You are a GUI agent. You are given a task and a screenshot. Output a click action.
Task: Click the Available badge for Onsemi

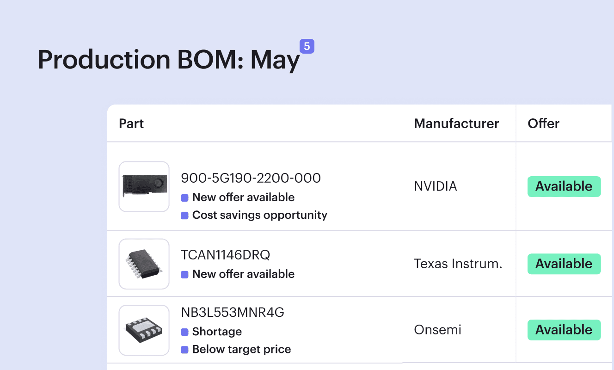pos(564,330)
